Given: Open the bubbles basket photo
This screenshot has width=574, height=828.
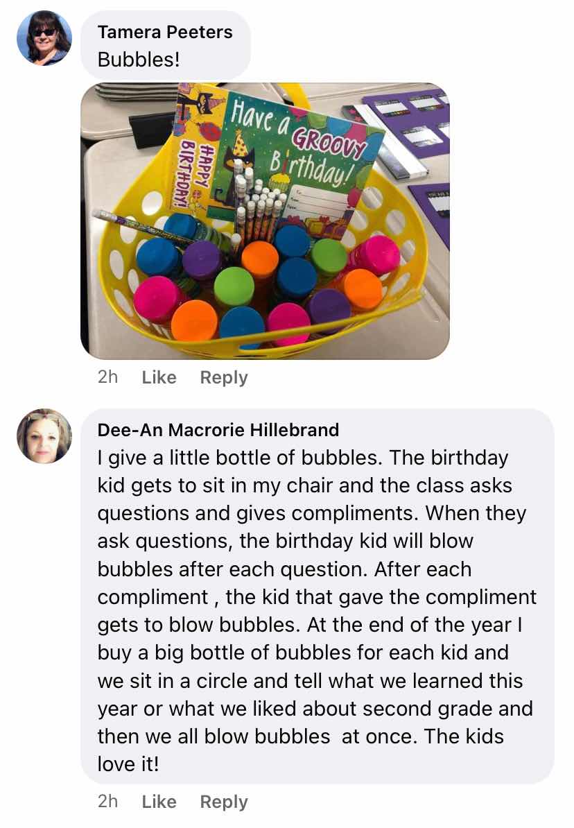Looking at the screenshot, I should (265, 221).
